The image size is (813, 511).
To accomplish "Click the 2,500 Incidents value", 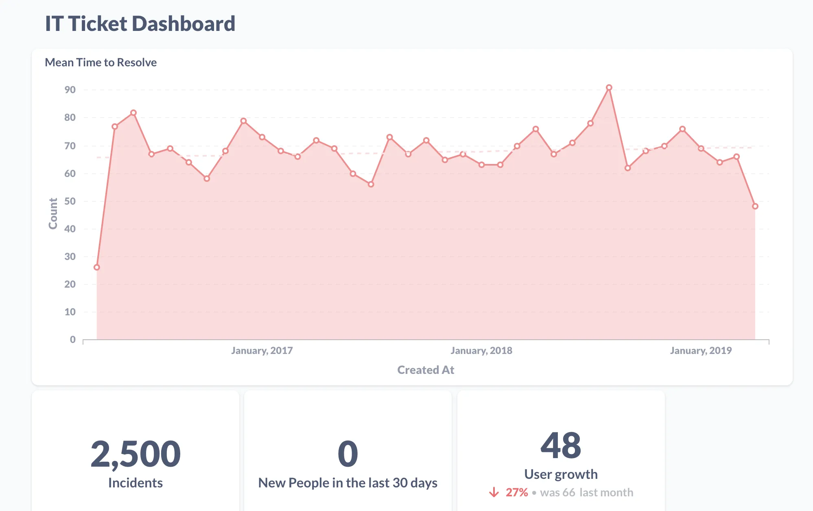I will 135,454.
